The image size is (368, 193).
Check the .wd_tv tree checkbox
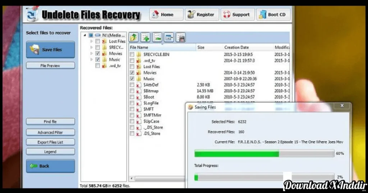(x=98, y=66)
